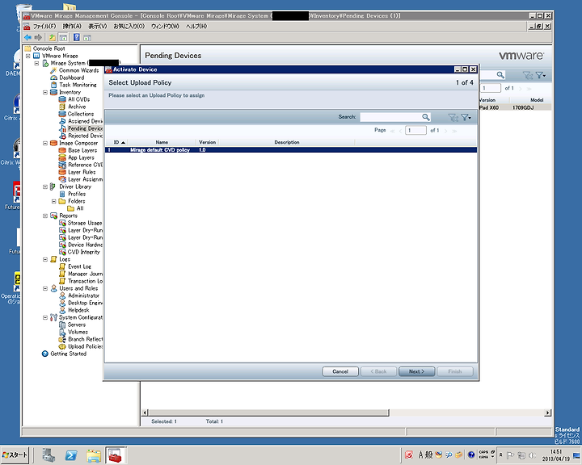
Task: Select Reference CVDs in the tree
Action: (85, 165)
